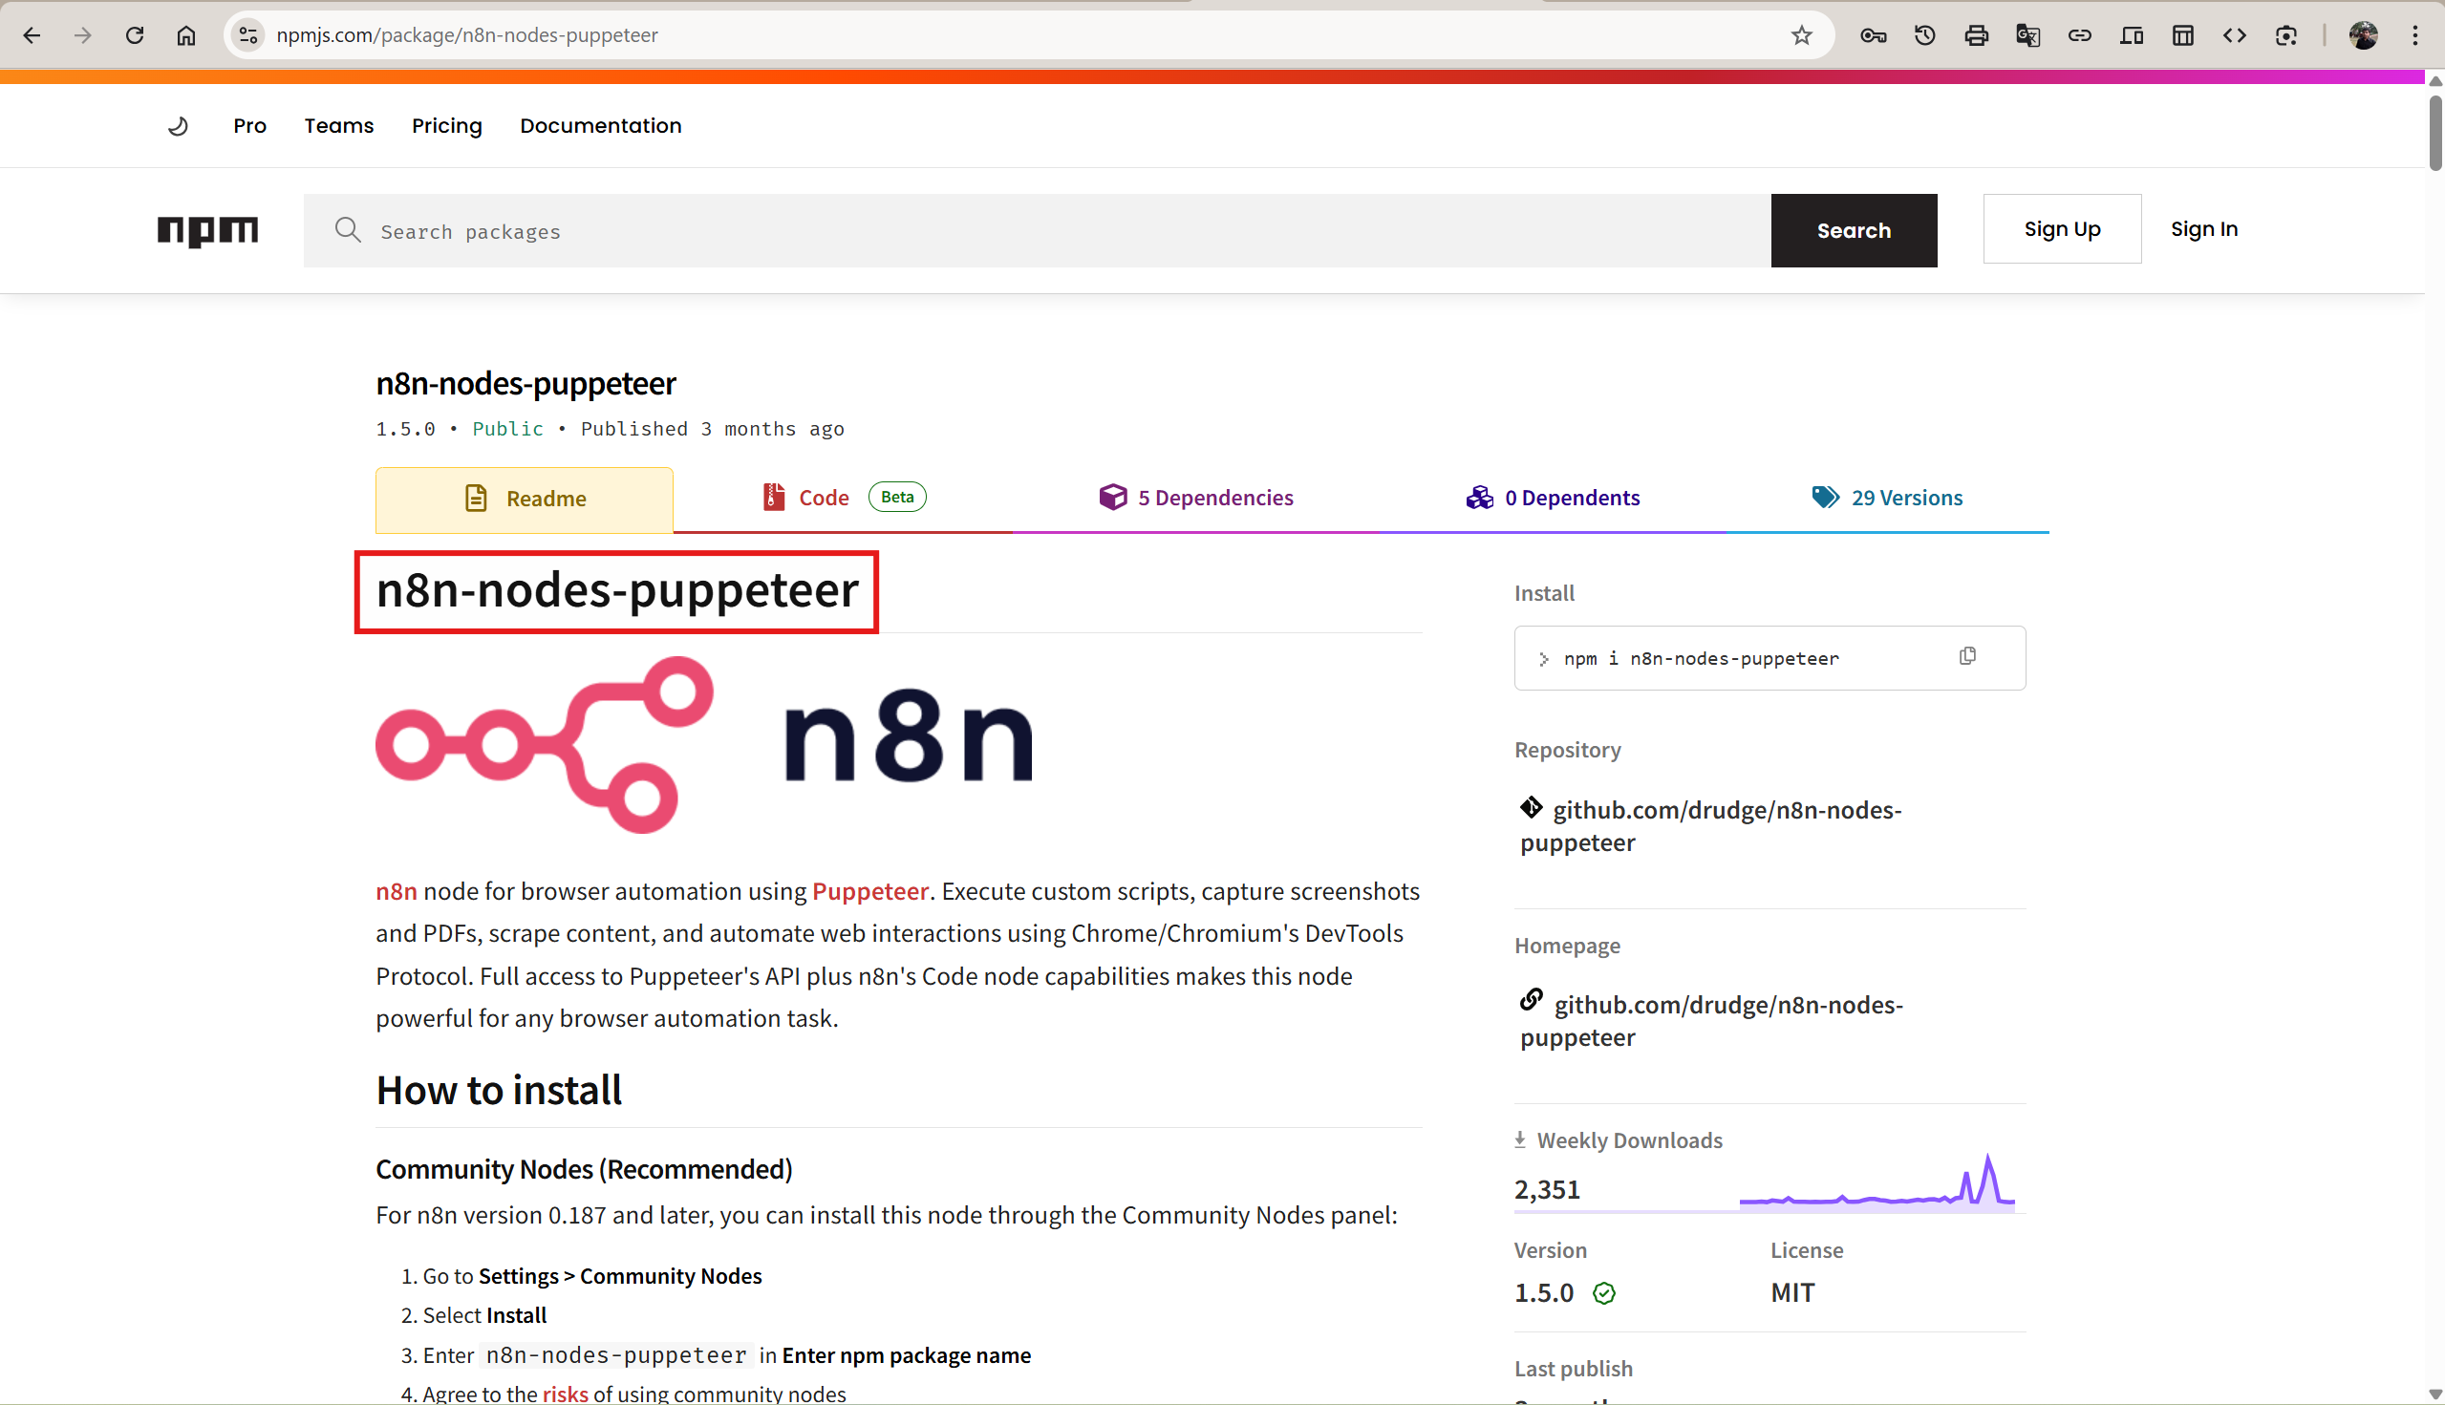Open the browser three-dot menu

click(2415, 35)
